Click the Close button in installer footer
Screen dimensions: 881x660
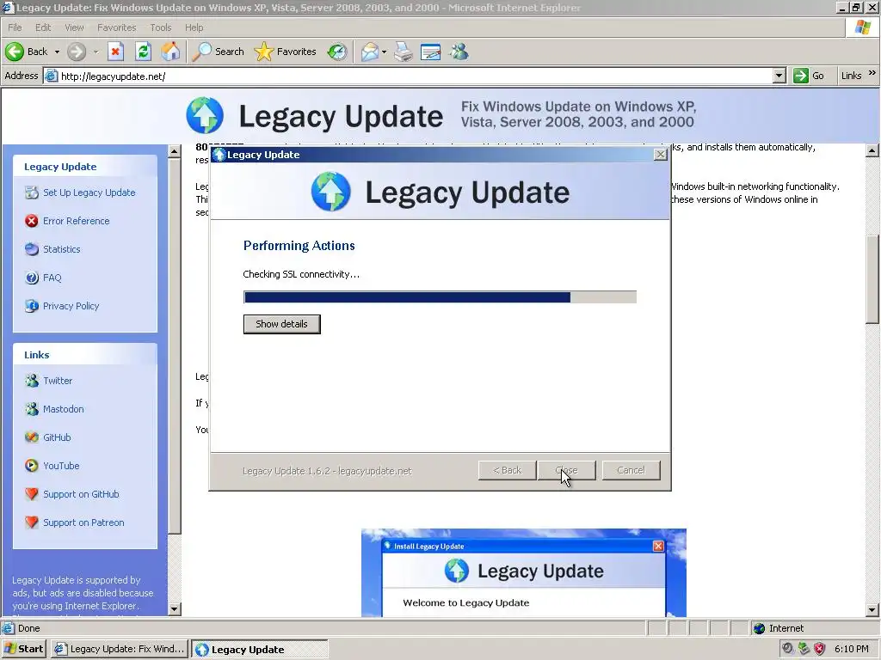(566, 470)
